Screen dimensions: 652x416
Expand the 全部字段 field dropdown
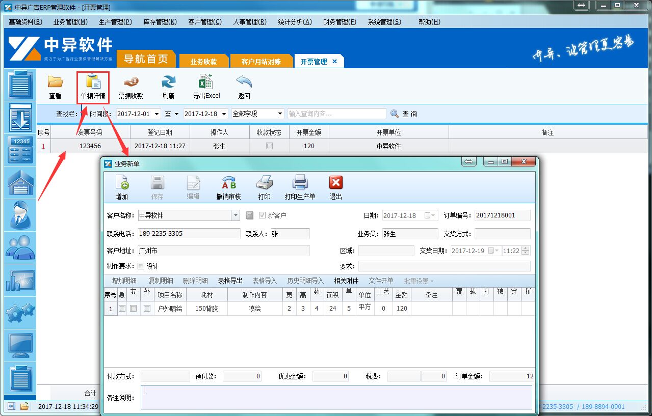tap(280, 114)
